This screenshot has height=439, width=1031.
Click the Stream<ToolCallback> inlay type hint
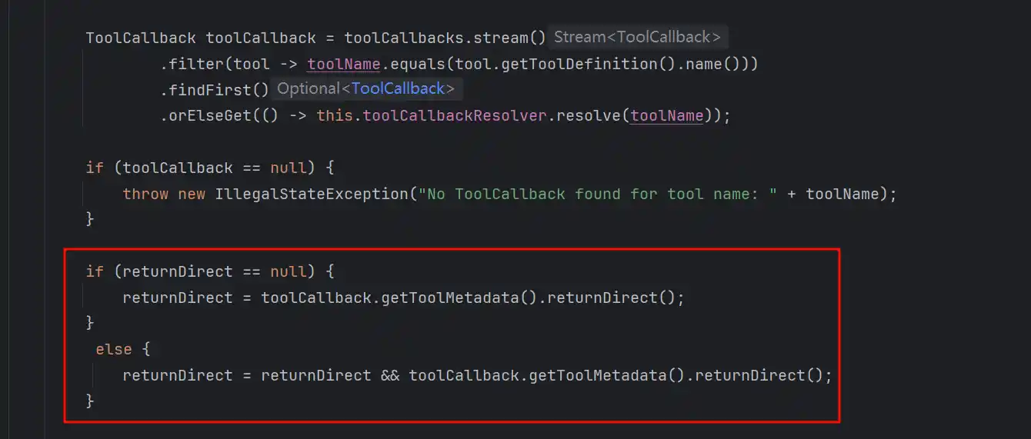637,37
